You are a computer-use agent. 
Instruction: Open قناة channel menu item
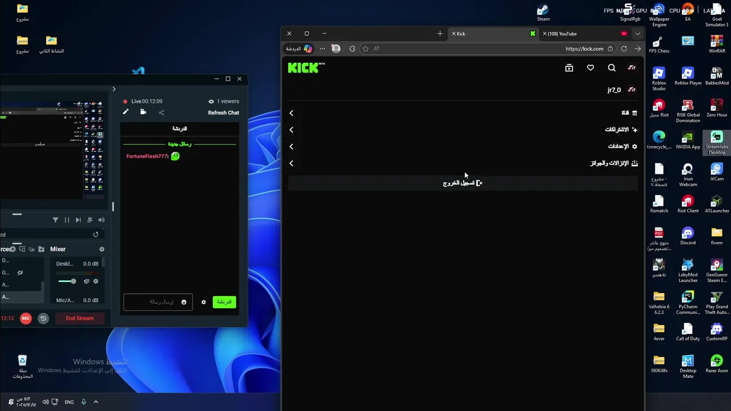[x=629, y=113]
